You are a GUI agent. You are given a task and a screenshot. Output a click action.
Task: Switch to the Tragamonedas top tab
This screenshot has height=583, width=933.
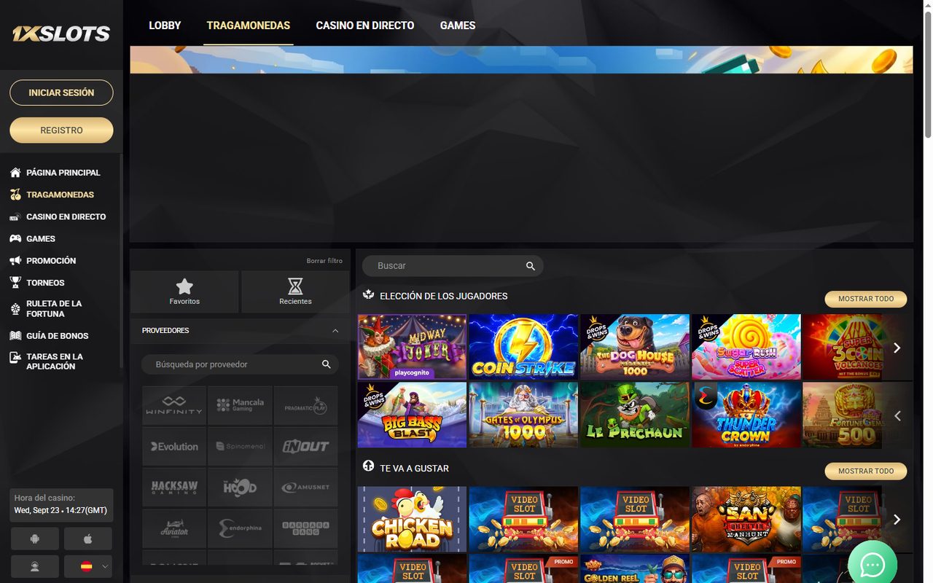pyautogui.click(x=249, y=26)
